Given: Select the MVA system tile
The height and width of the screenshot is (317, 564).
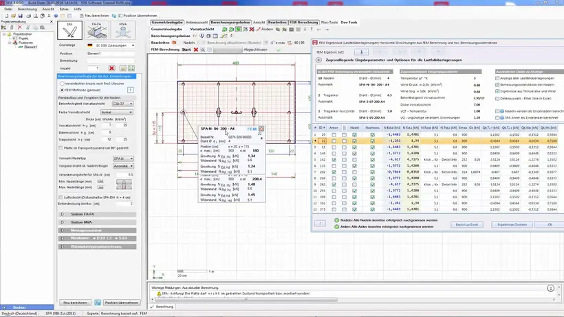Looking at the screenshot, I should click(x=123, y=30).
